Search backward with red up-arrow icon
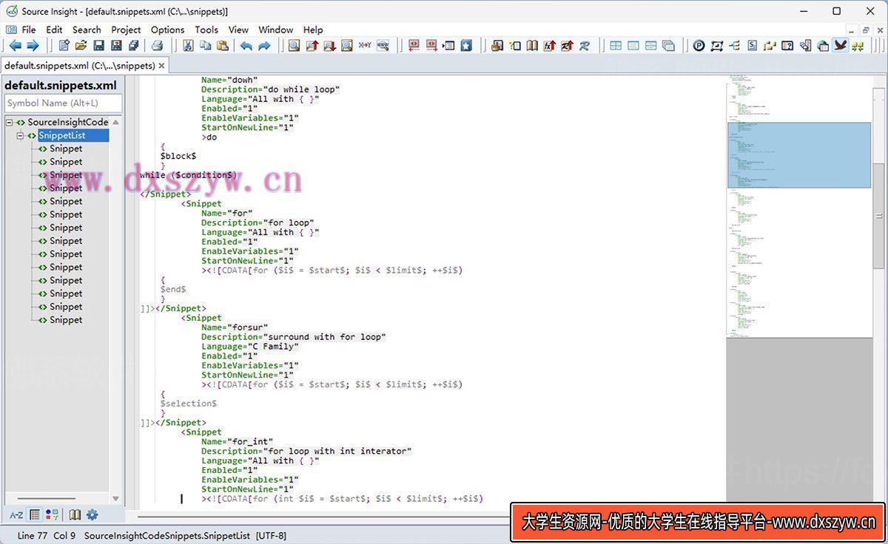 point(312,46)
